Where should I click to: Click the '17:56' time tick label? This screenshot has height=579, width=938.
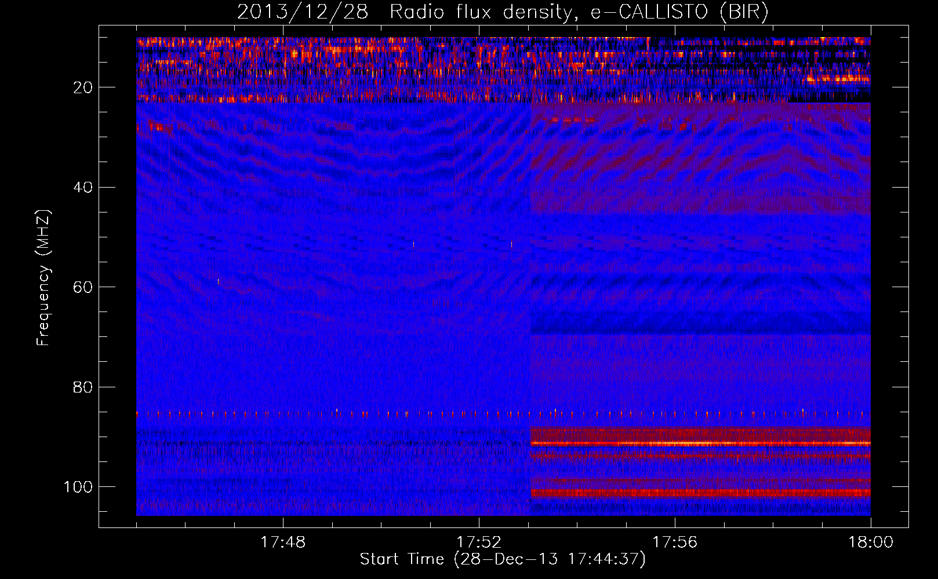pyautogui.click(x=675, y=543)
